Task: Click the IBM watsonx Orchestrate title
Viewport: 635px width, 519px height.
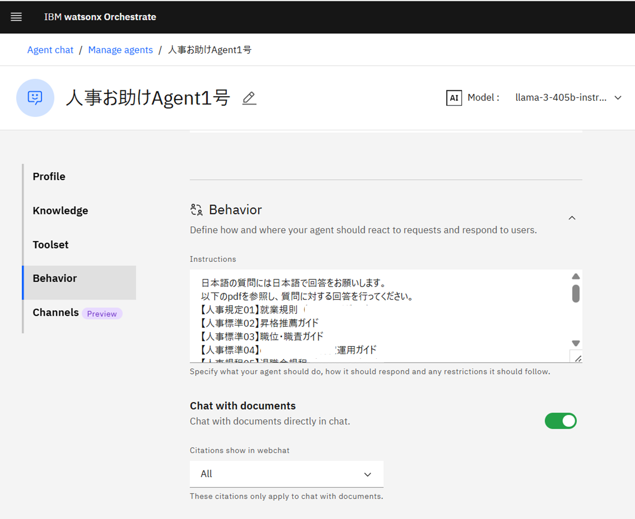Action: 100,17
